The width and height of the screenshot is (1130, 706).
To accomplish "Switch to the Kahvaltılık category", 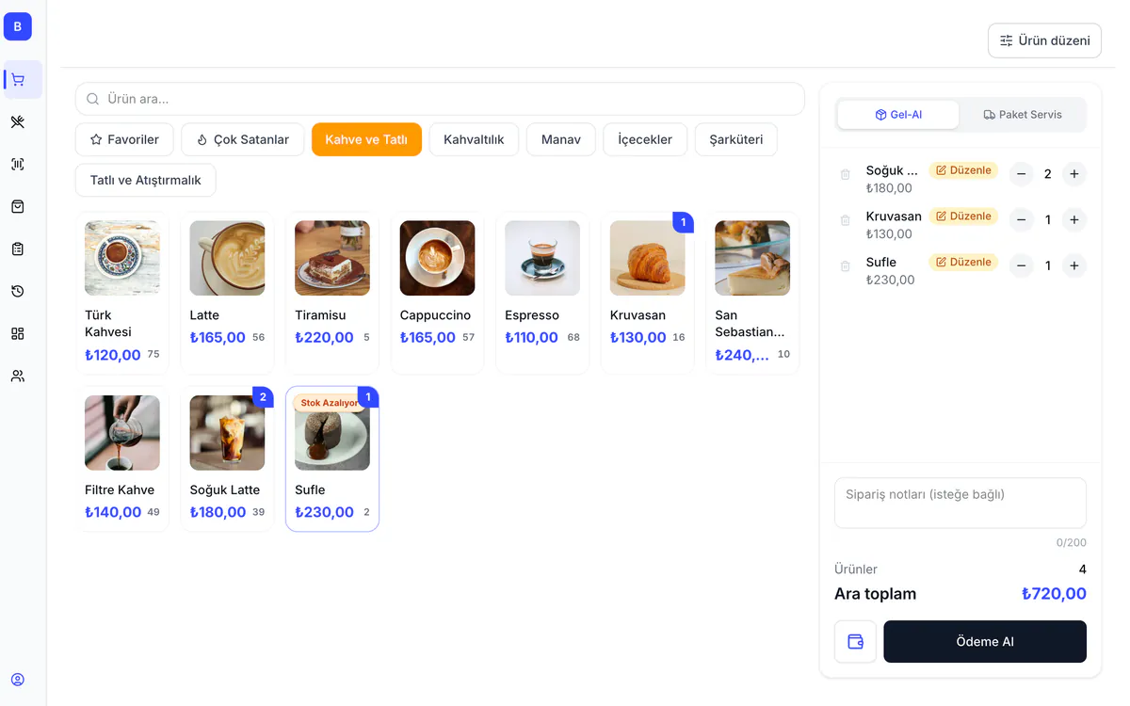I will click(474, 139).
